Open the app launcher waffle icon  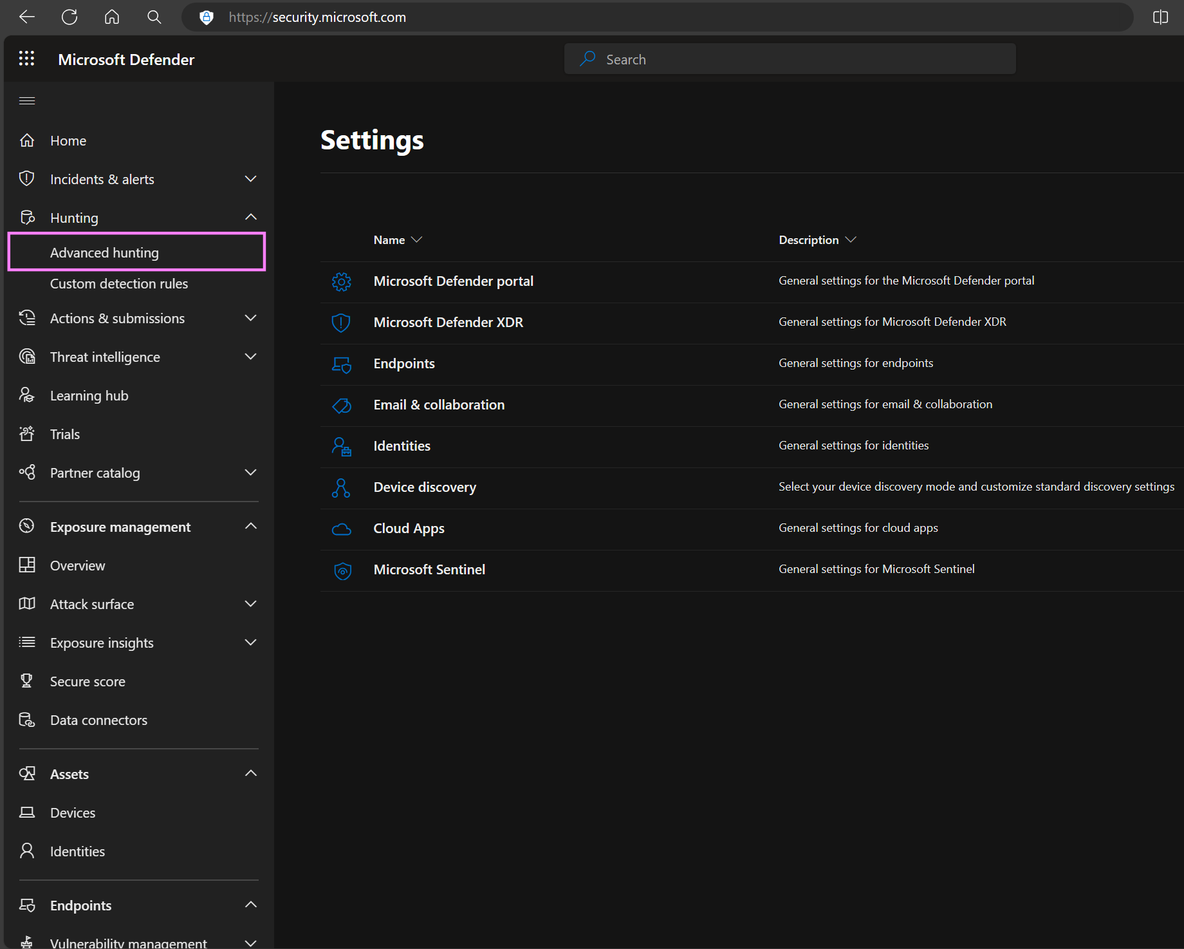(x=26, y=59)
